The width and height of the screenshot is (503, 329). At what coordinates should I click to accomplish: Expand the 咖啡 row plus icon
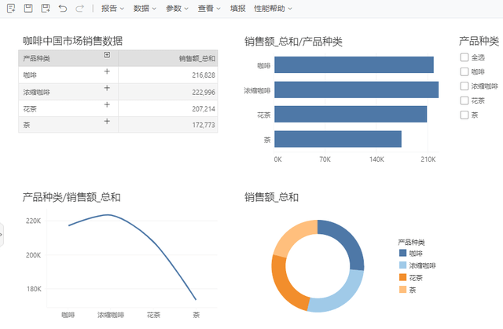pyautogui.click(x=107, y=71)
